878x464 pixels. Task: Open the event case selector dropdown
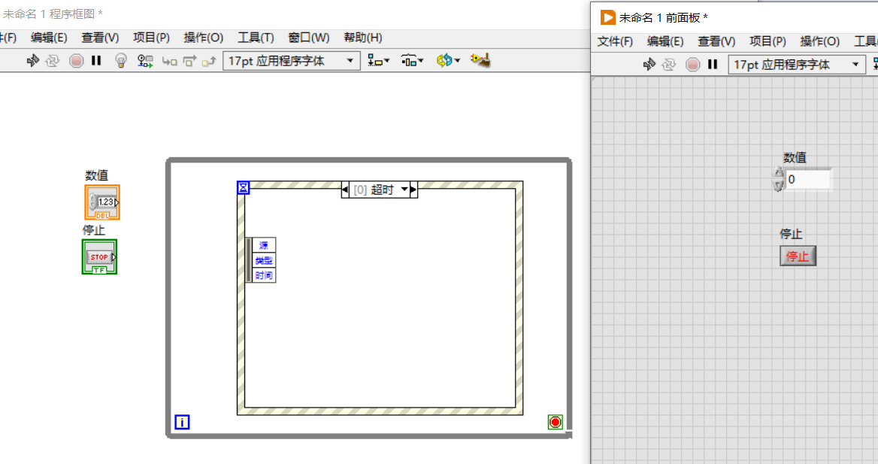404,190
